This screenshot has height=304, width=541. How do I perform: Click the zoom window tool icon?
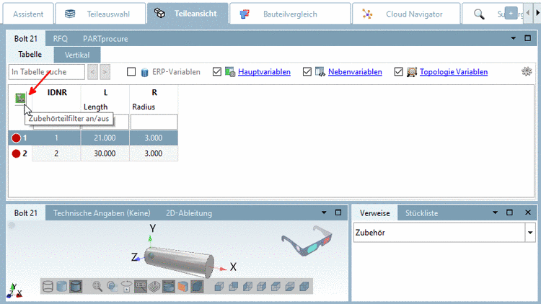point(112,287)
